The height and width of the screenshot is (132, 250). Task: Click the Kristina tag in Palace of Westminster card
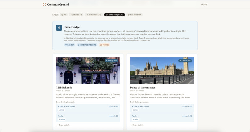136,119
